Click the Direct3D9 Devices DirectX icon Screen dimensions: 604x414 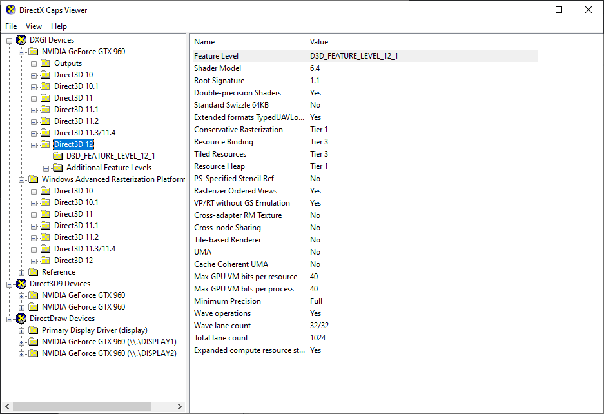pyautogui.click(x=21, y=284)
